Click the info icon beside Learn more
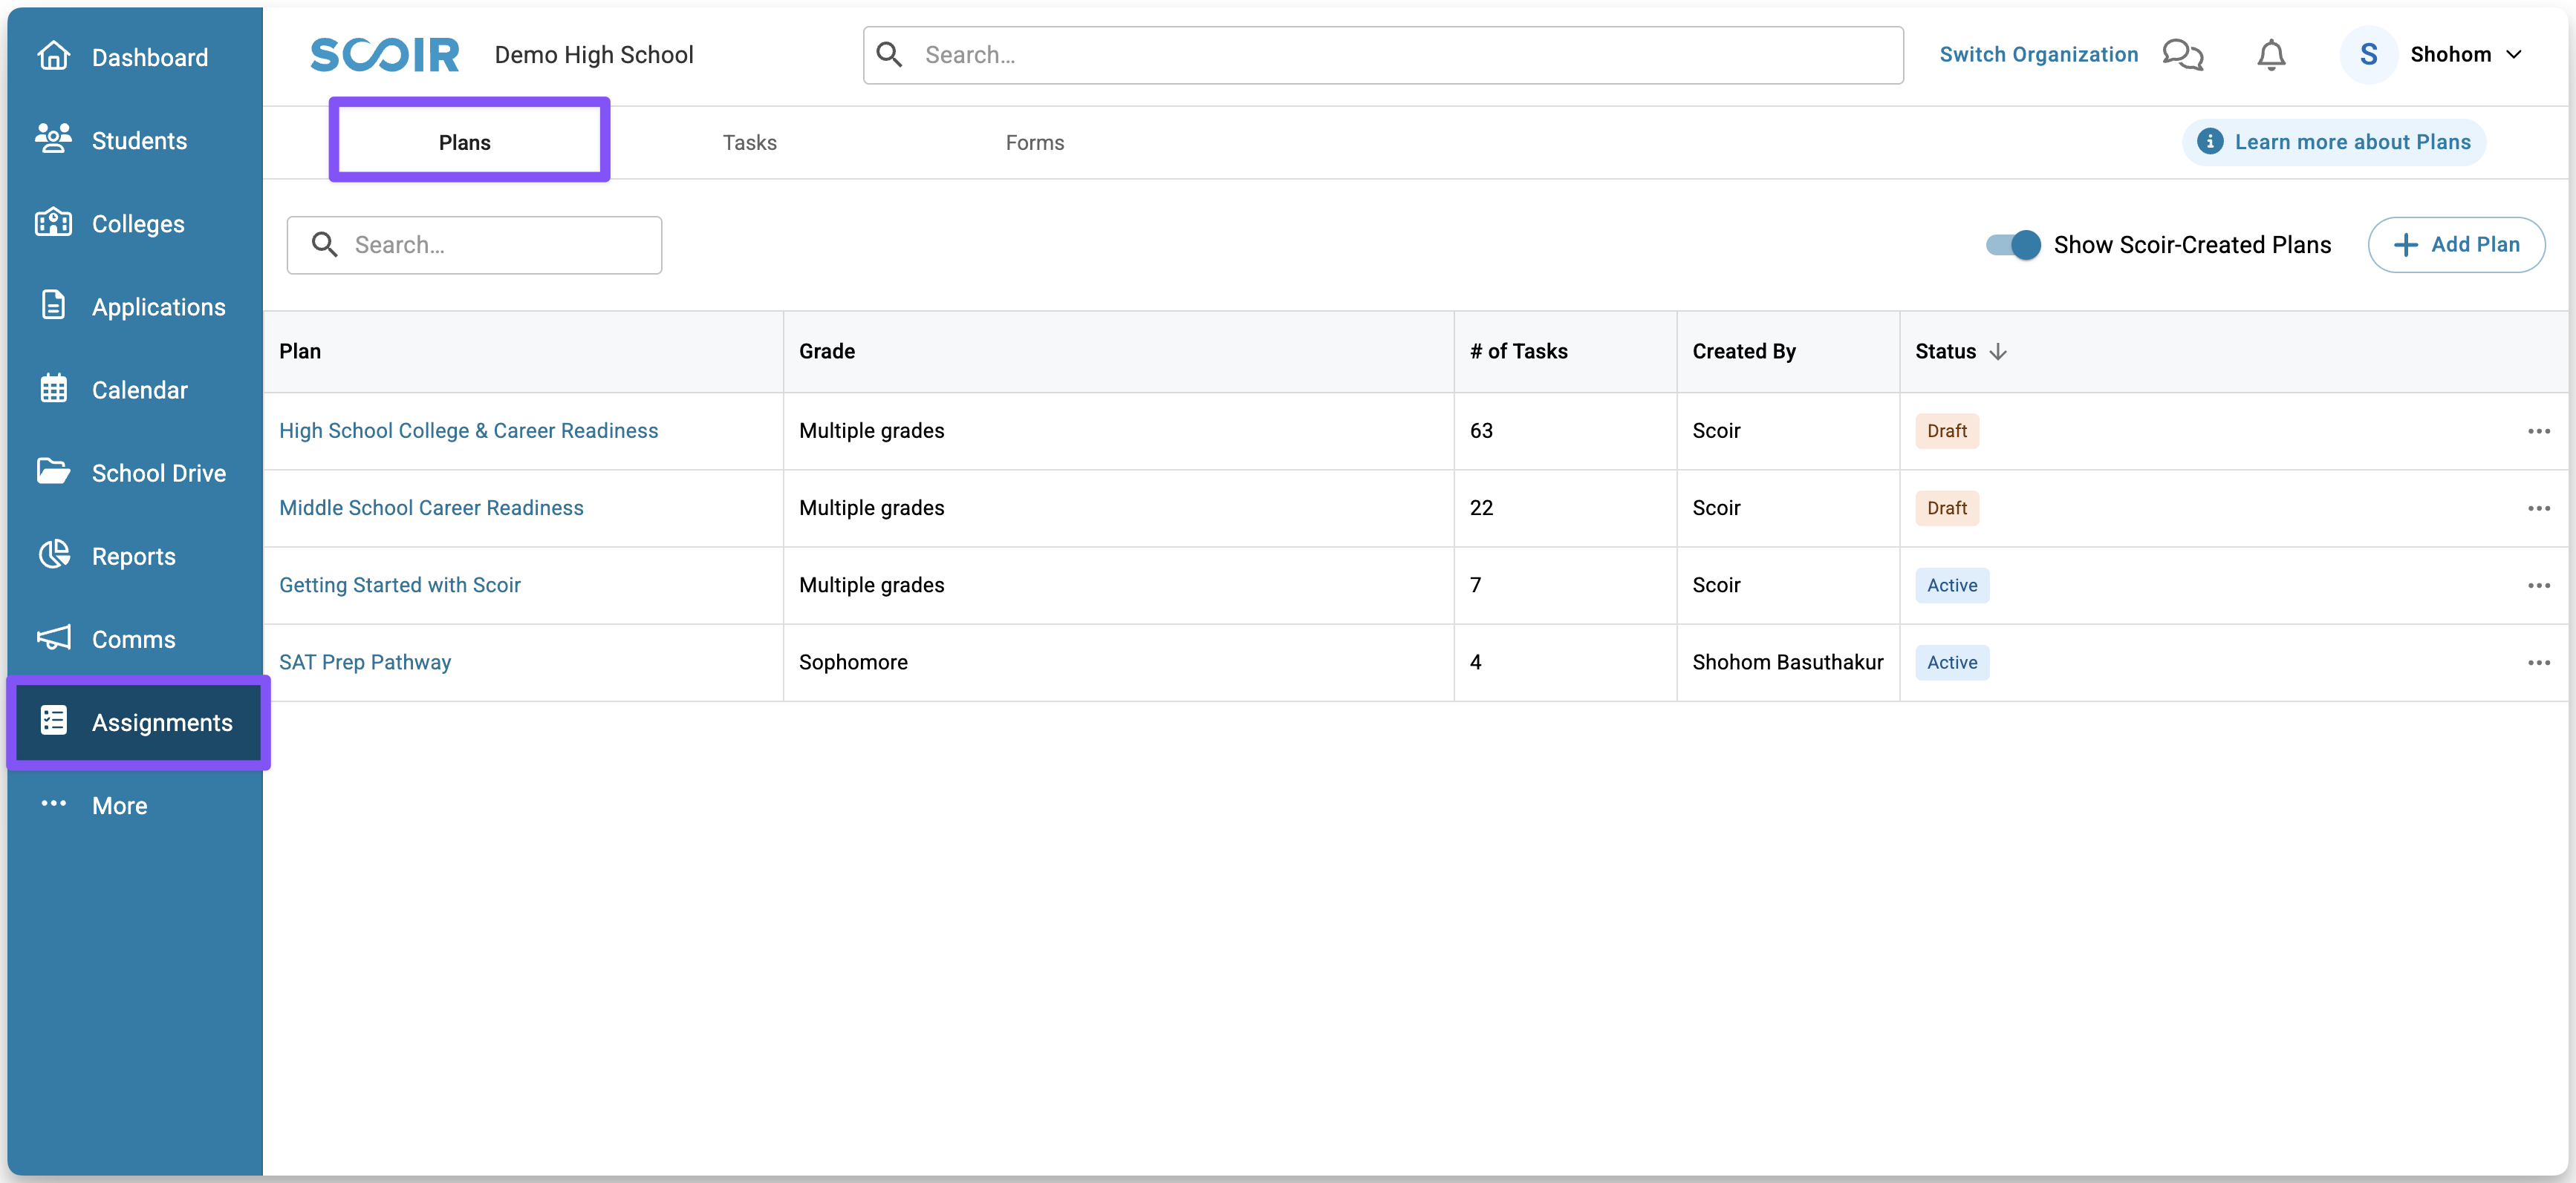 coord(2209,142)
